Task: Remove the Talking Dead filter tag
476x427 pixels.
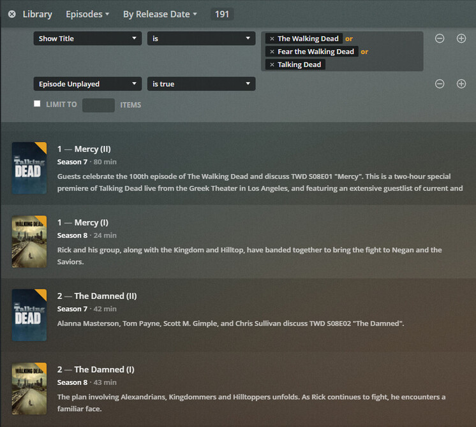Action: 272,64
